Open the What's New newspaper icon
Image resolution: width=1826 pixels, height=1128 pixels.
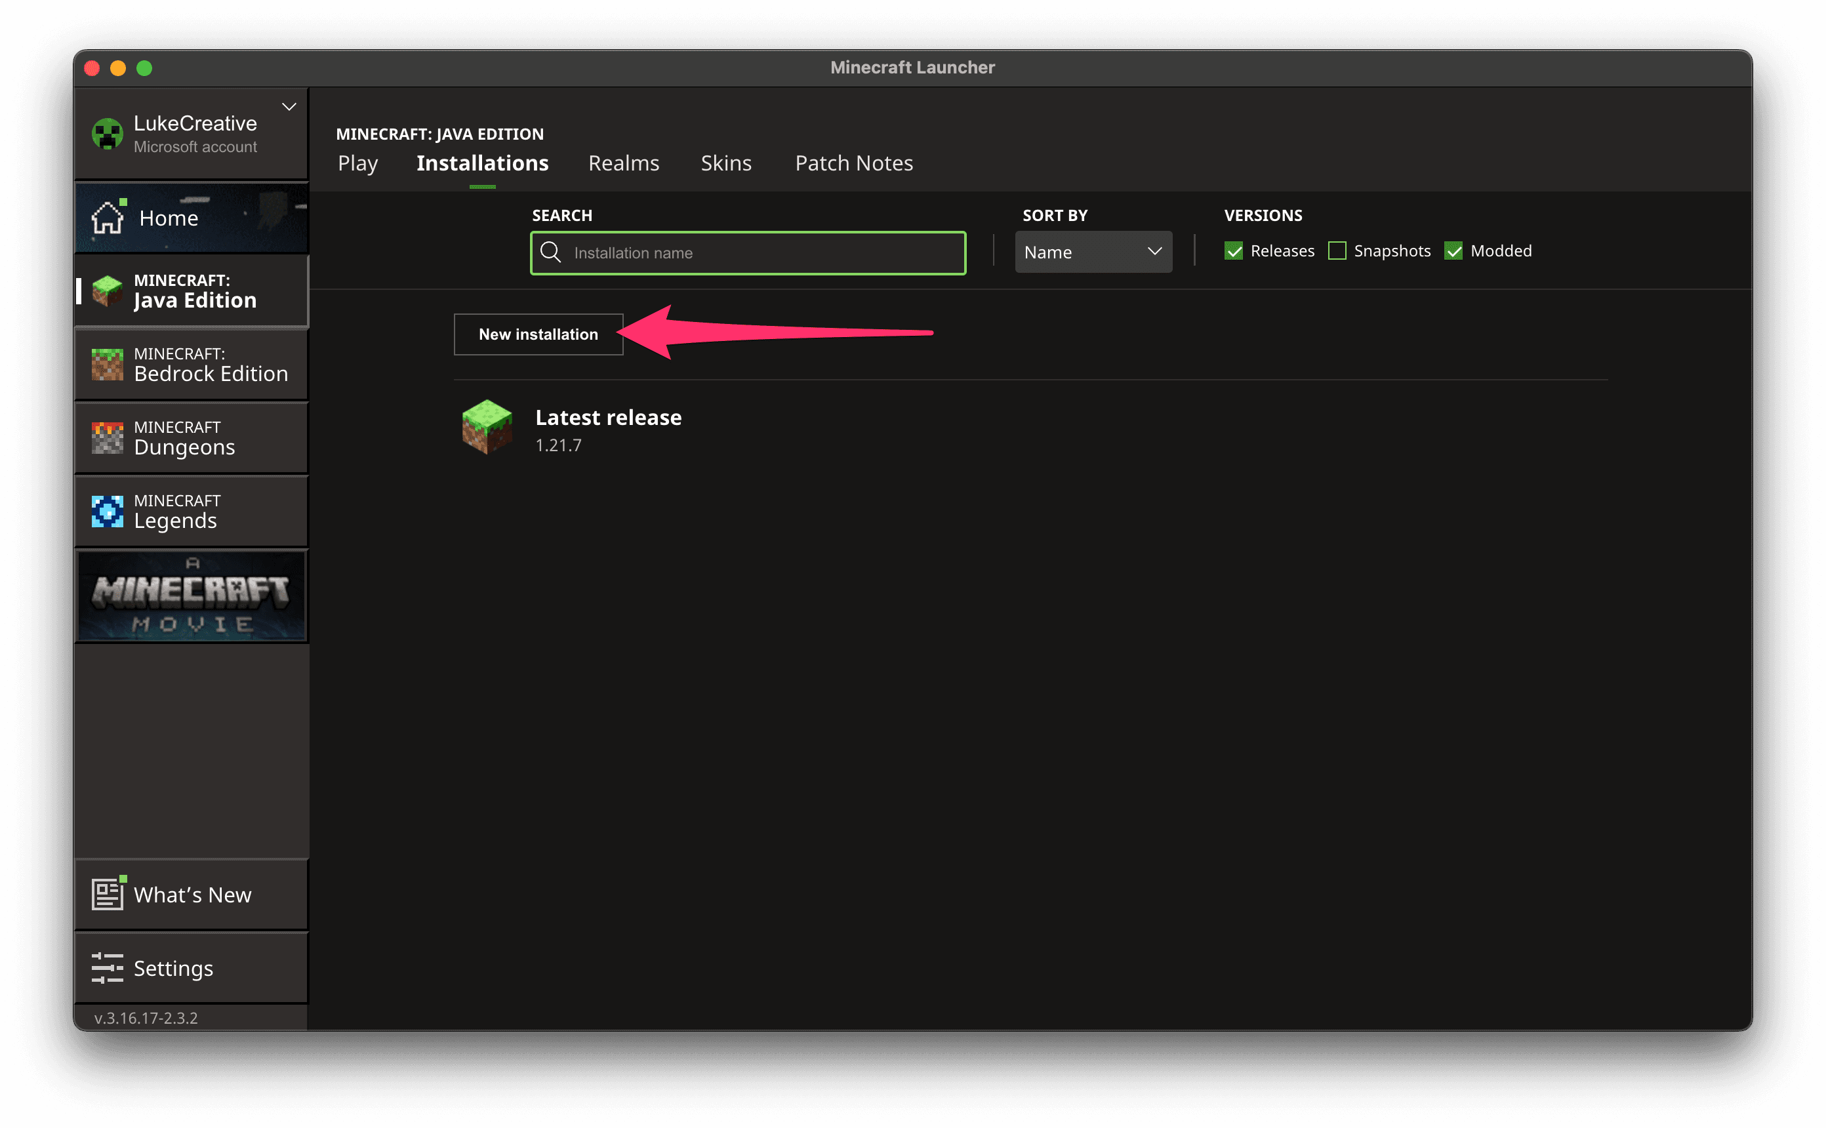[x=107, y=894]
